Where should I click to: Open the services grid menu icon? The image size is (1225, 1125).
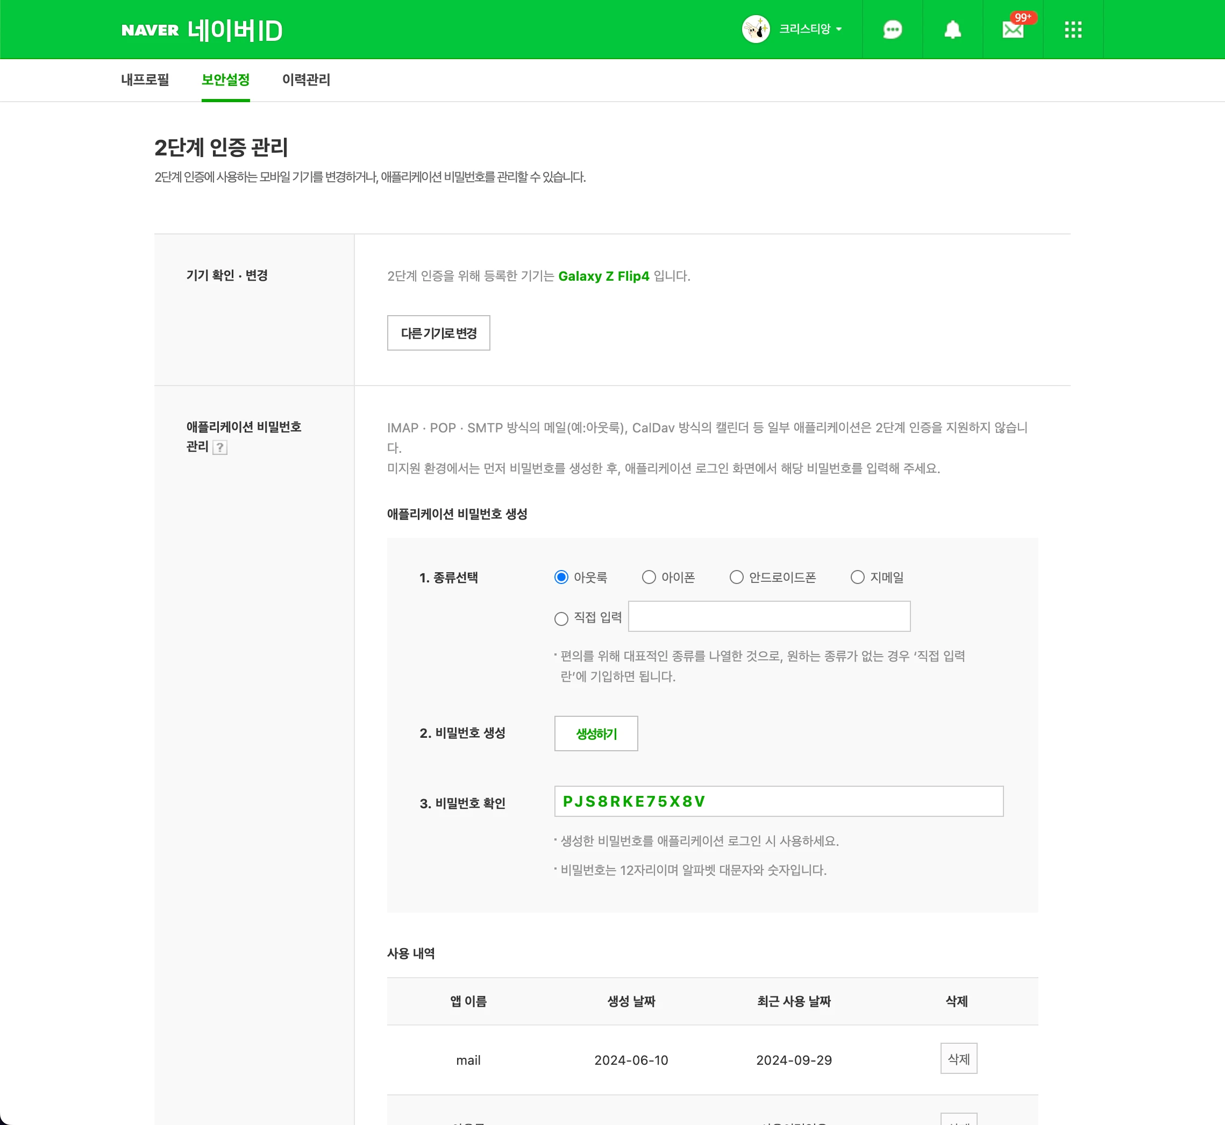[x=1073, y=30]
